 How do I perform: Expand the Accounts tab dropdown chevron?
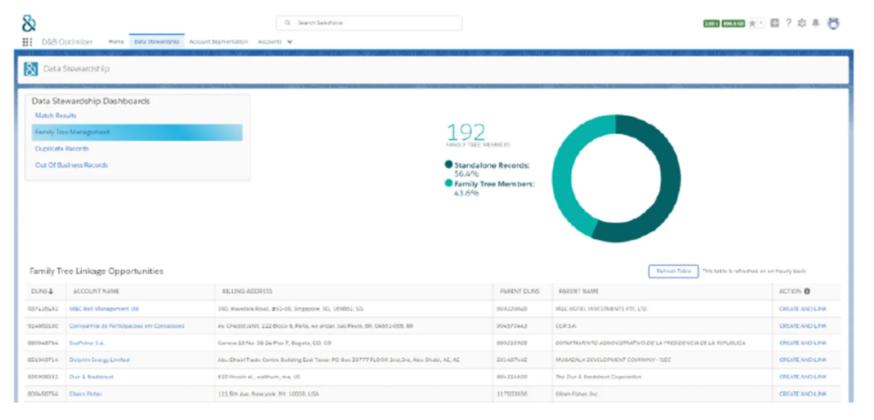[290, 42]
